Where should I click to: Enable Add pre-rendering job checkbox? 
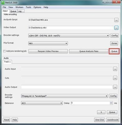4,51
